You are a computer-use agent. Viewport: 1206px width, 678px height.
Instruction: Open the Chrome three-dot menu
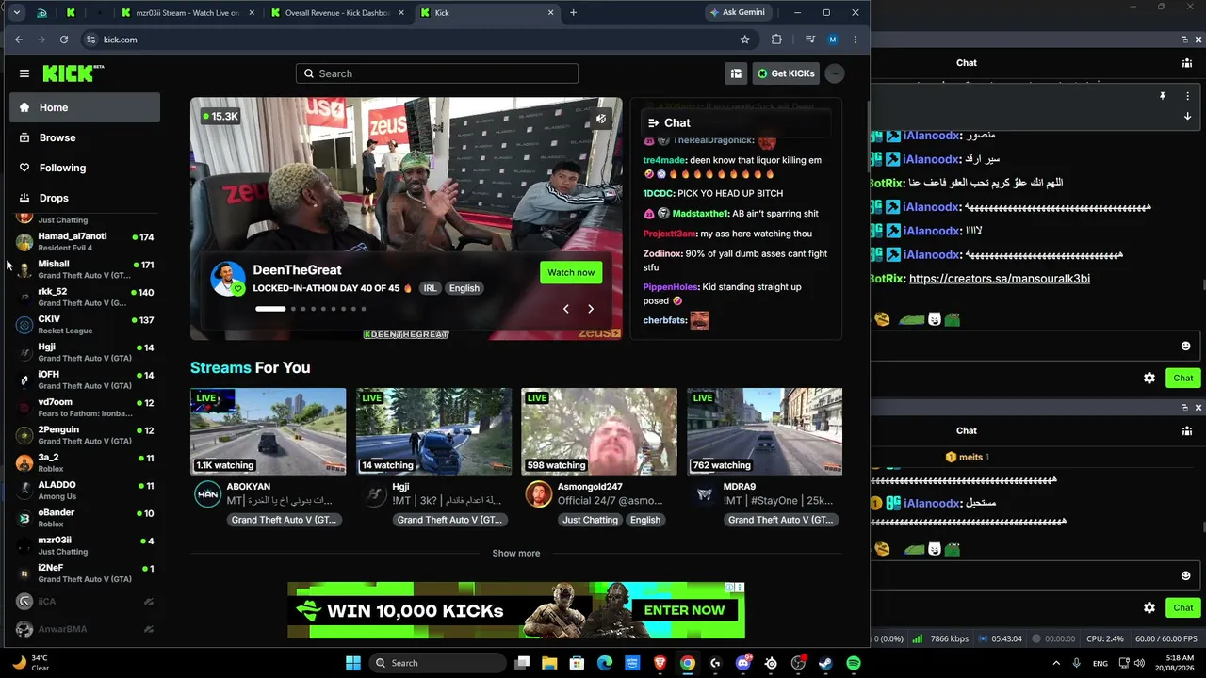[856, 40]
